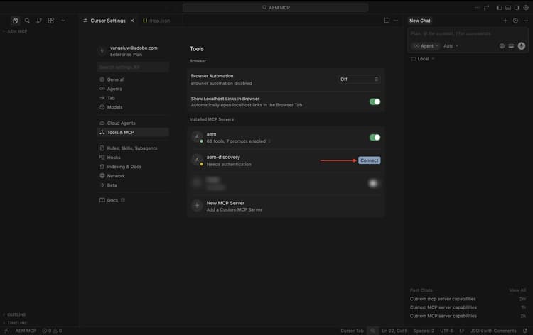Screen dimensions: 533x335
Task: Click the Spaces: 2 indentation status
Action: tap(424, 331)
